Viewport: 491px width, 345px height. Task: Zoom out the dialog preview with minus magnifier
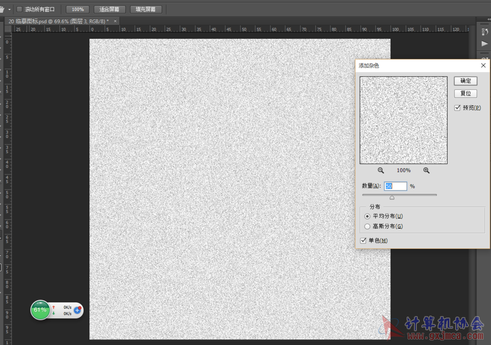381,170
